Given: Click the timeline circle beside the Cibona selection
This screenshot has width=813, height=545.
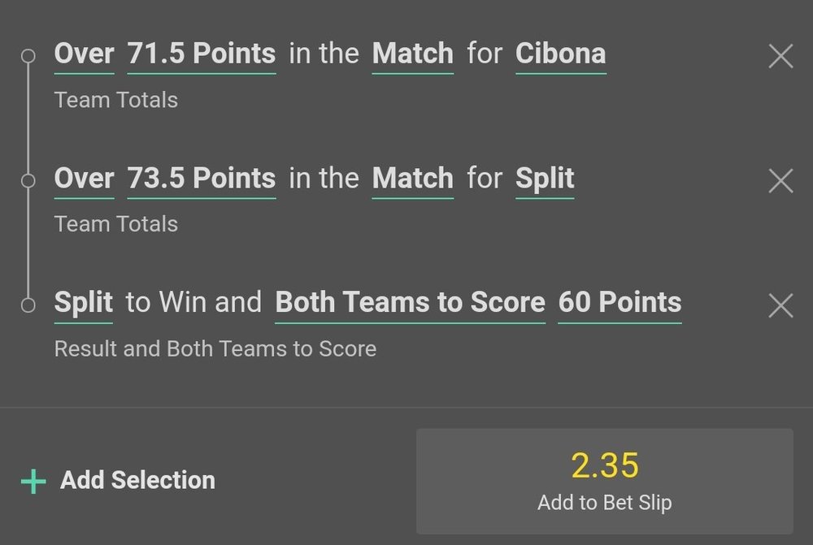Looking at the screenshot, I should coord(28,56).
